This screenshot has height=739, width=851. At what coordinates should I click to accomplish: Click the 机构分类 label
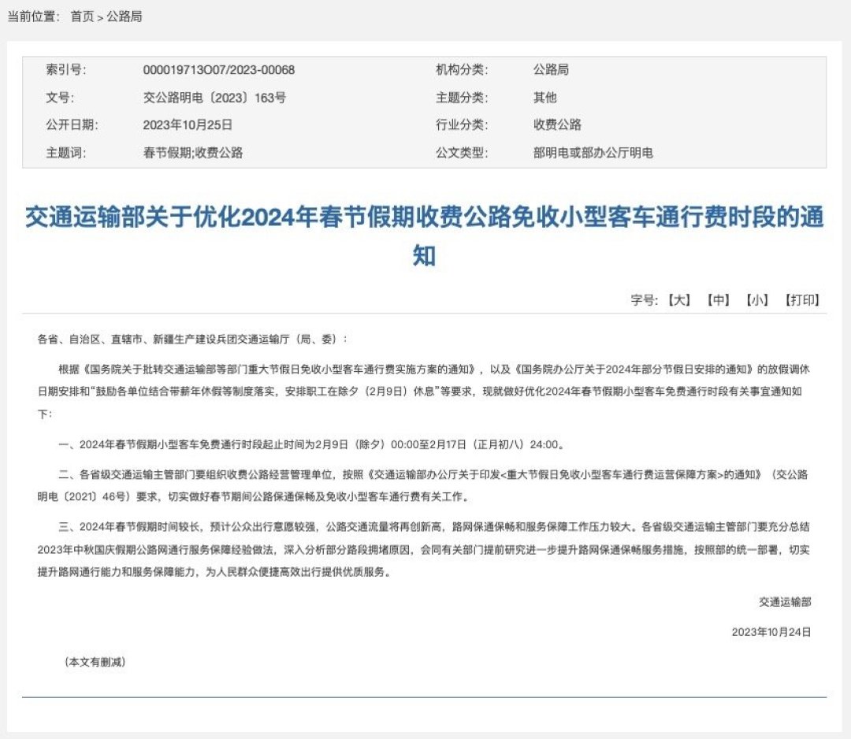coord(462,69)
